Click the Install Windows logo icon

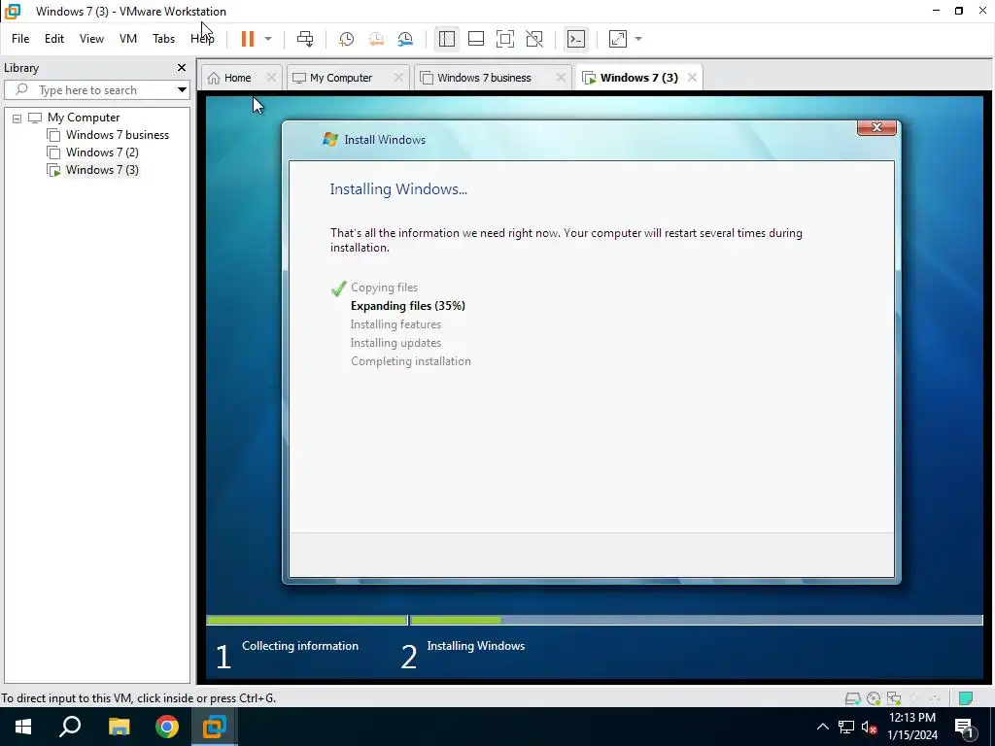(x=330, y=140)
